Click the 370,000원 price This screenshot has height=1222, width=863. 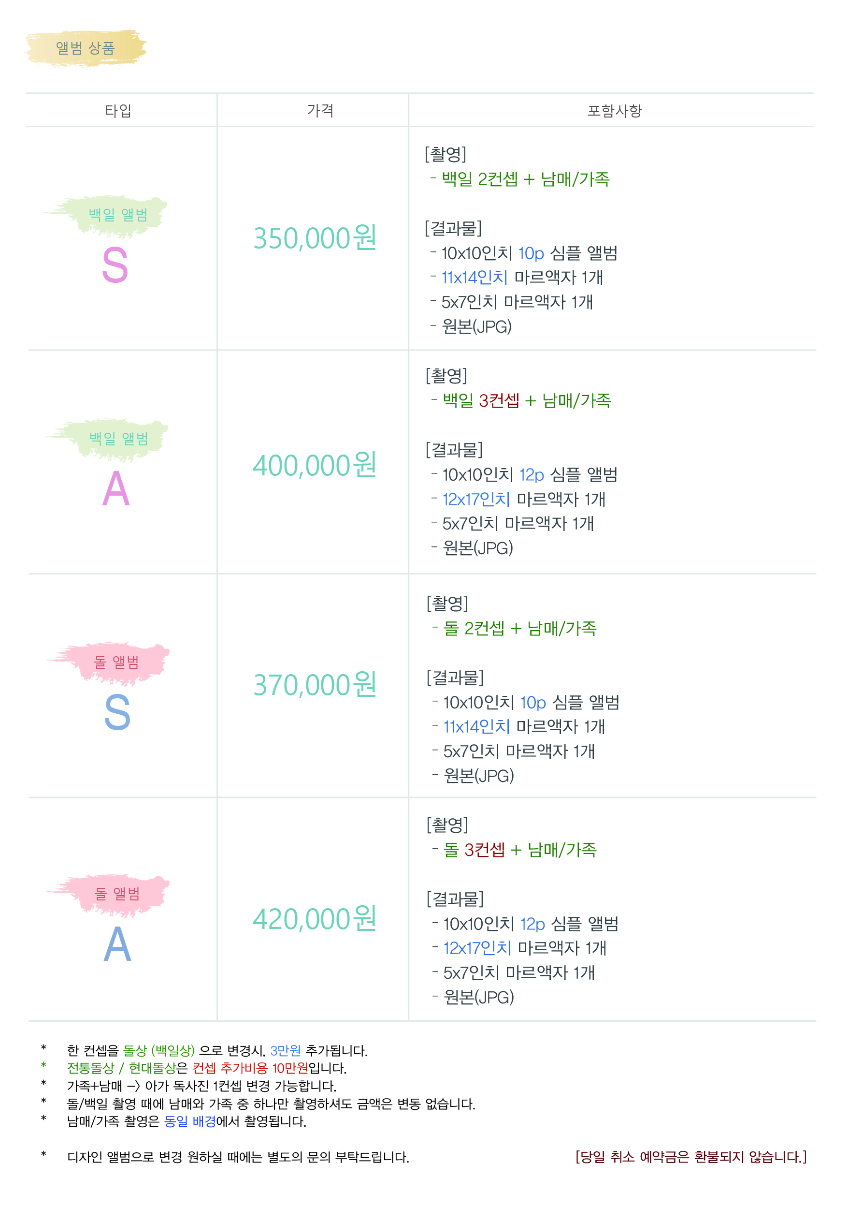[x=315, y=685]
